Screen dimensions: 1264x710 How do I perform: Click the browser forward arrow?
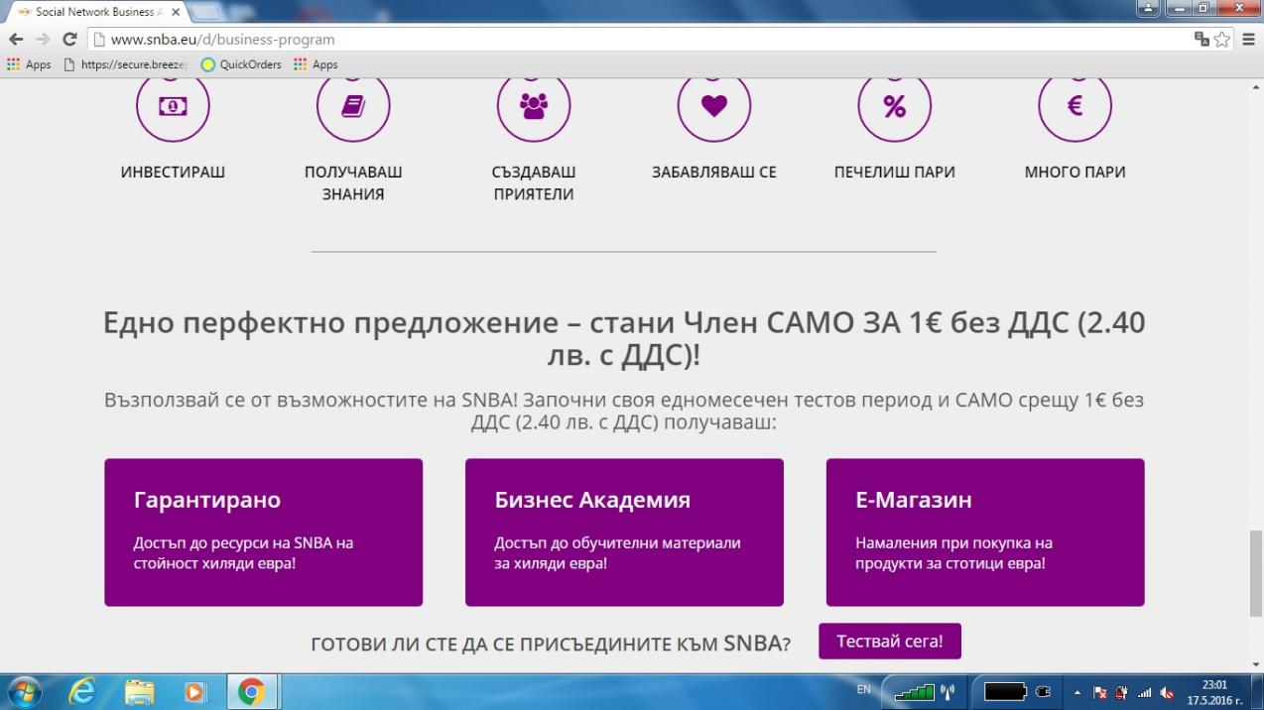[x=43, y=40]
